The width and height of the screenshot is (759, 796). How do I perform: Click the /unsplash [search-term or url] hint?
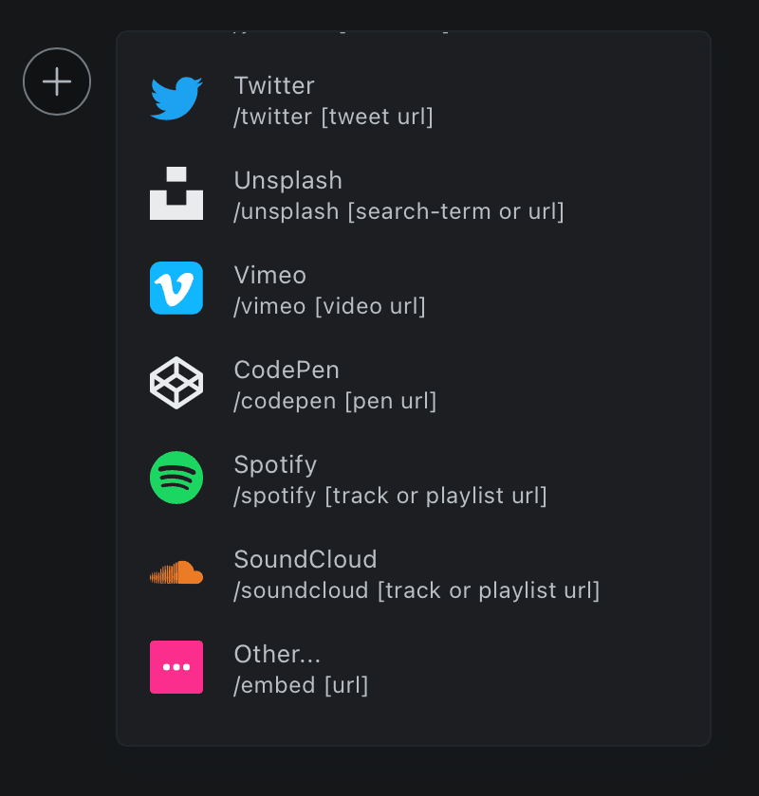[x=399, y=211]
